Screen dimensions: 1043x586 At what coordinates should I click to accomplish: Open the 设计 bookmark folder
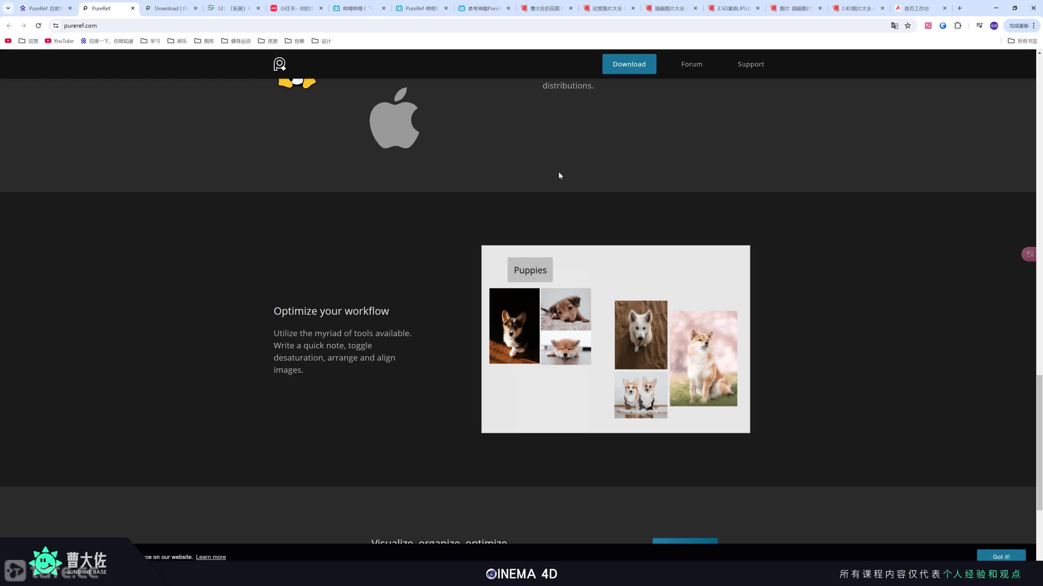(321, 41)
